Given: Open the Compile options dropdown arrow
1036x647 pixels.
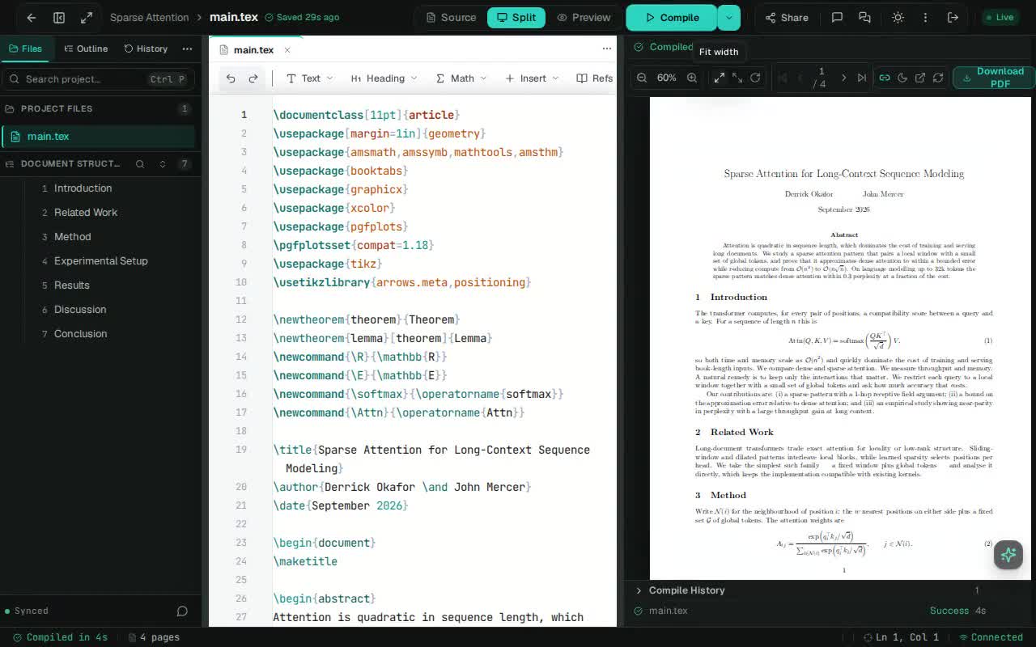Looking at the screenshot, I should tap(728, 17).
